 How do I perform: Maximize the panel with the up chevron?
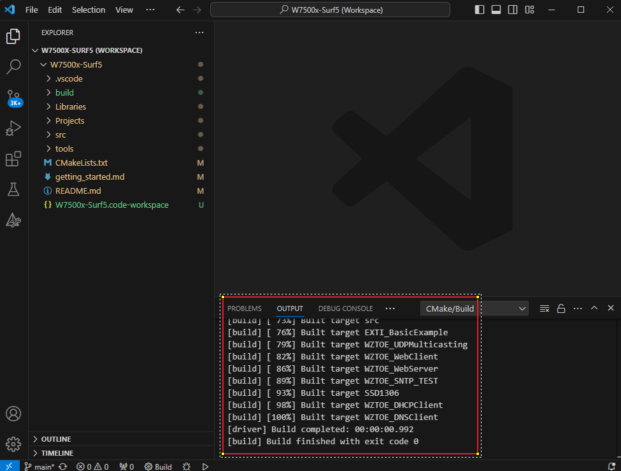(x=594, y=308)
